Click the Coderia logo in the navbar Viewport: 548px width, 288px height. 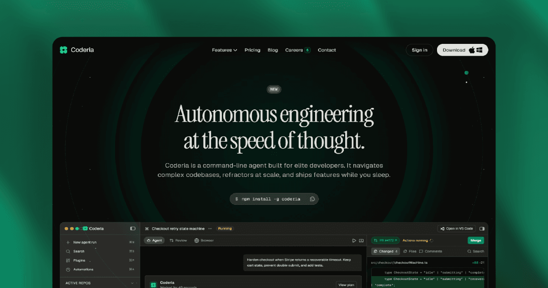77,50
